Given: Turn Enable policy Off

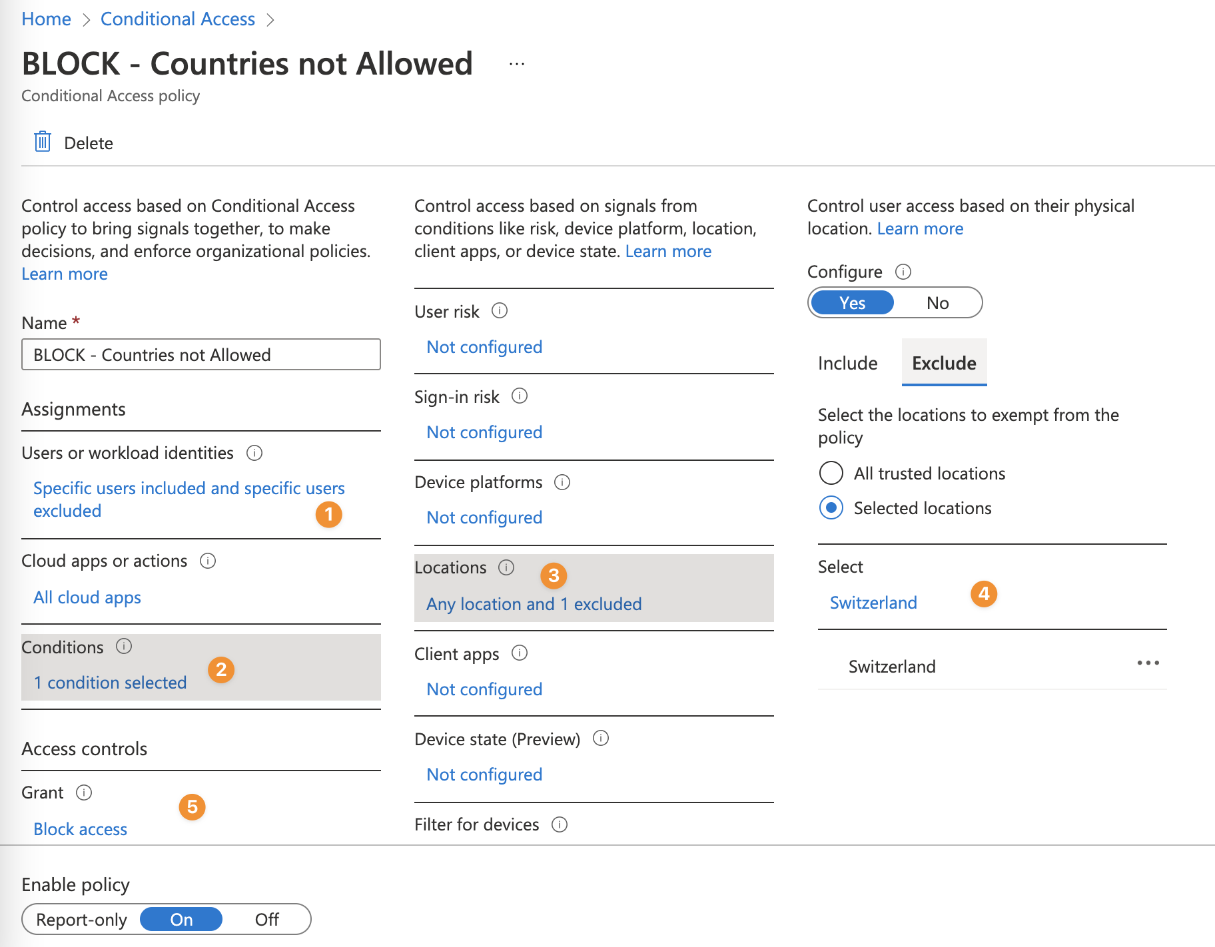Looking at the screenshot, I should point(266,920).
